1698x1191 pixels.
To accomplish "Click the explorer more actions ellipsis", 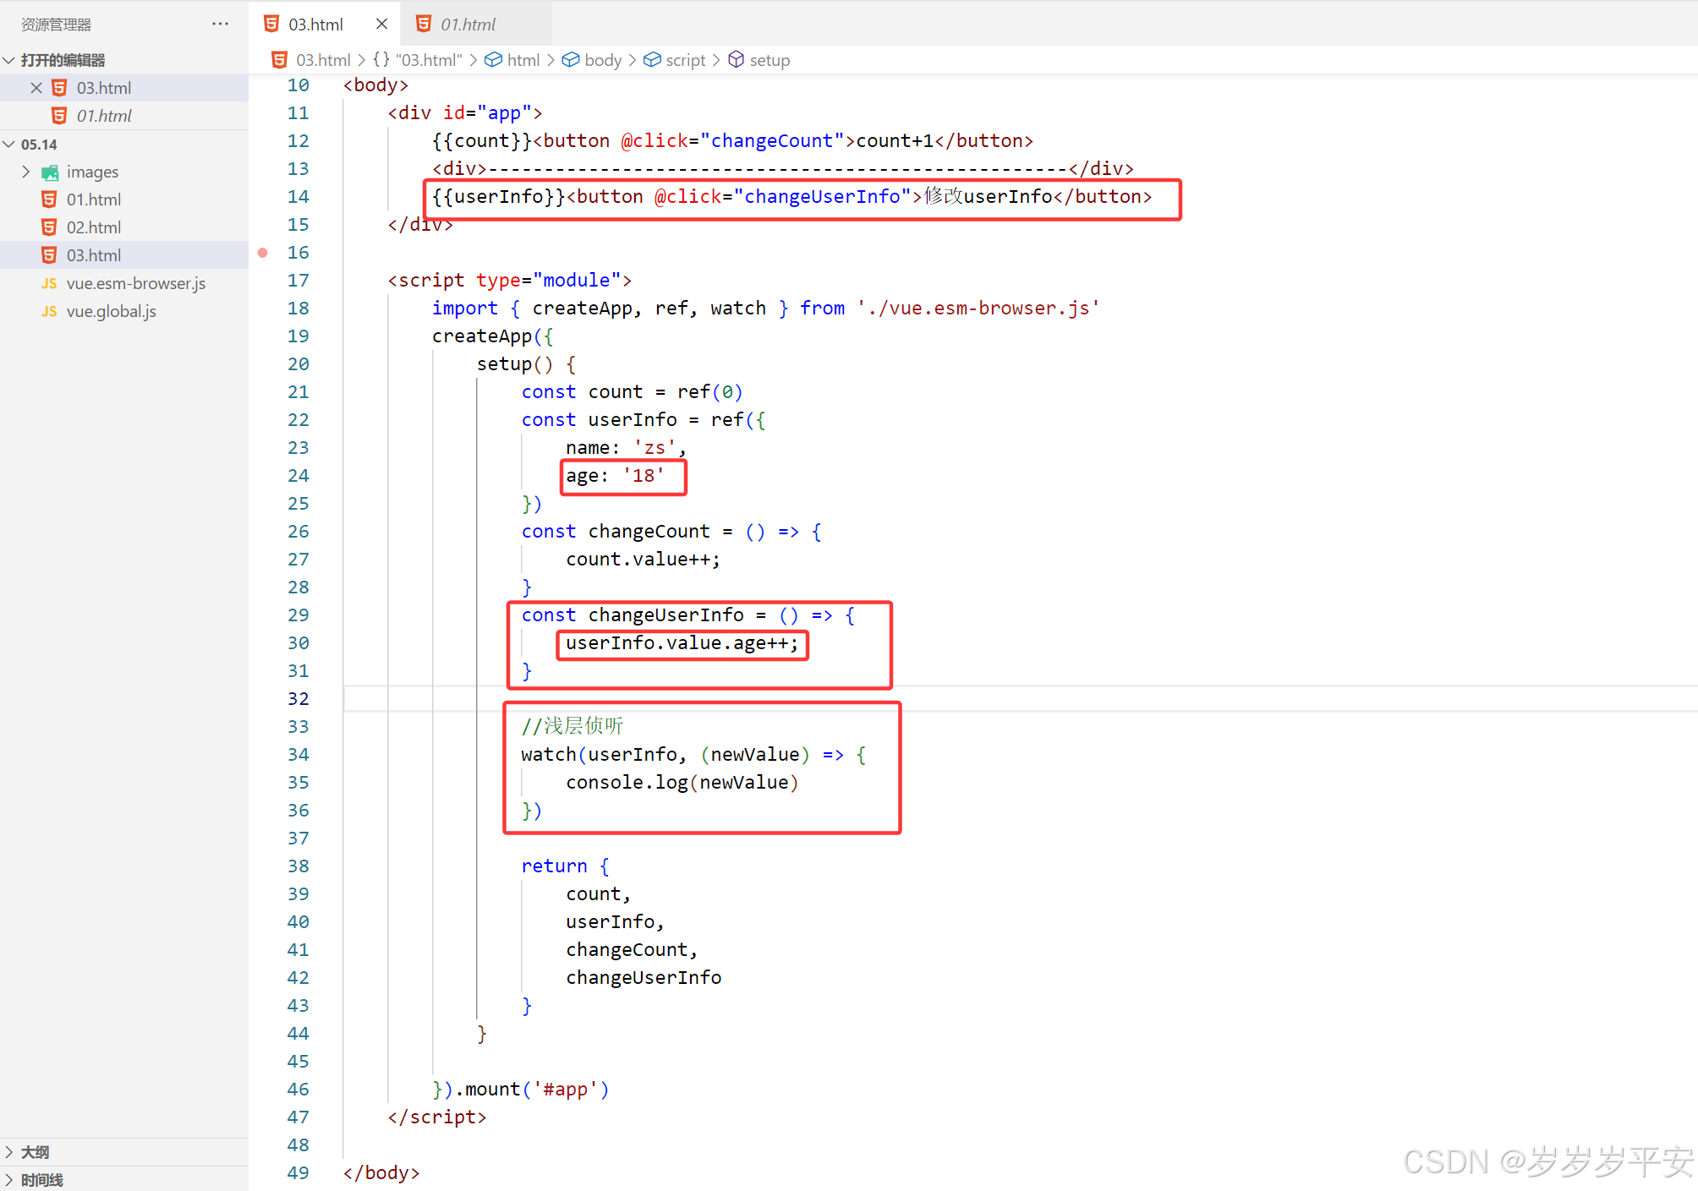I will coord(221,24).
